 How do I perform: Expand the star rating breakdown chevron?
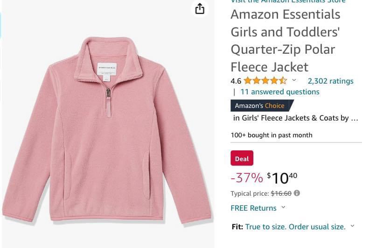point(294,80)
